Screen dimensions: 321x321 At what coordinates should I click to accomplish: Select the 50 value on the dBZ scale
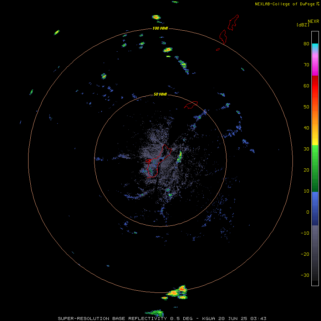pyautogui.click(x=306, y=107)
